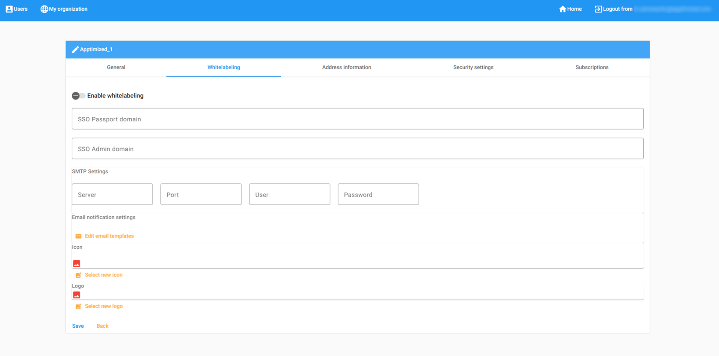The height and width of the screenshot is (356, 719).
Task: Select the Whitelabeling tab
Action: (x=223, y=68)
